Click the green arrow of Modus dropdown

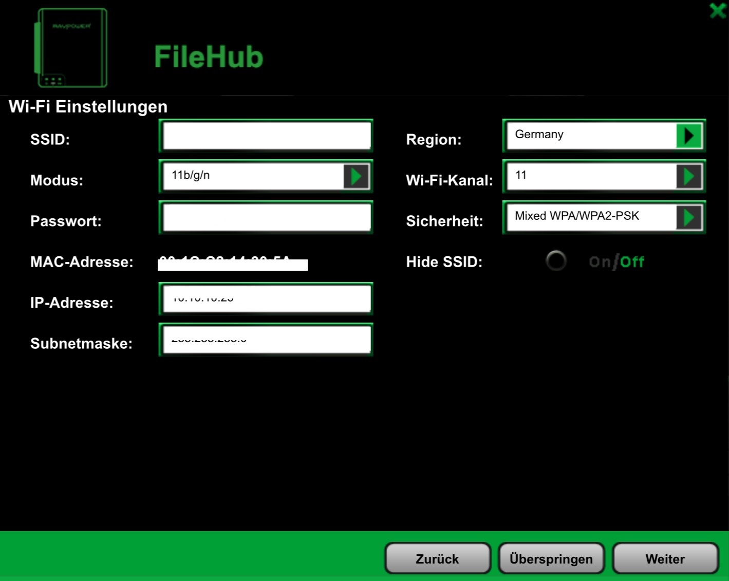coord(356,176)
